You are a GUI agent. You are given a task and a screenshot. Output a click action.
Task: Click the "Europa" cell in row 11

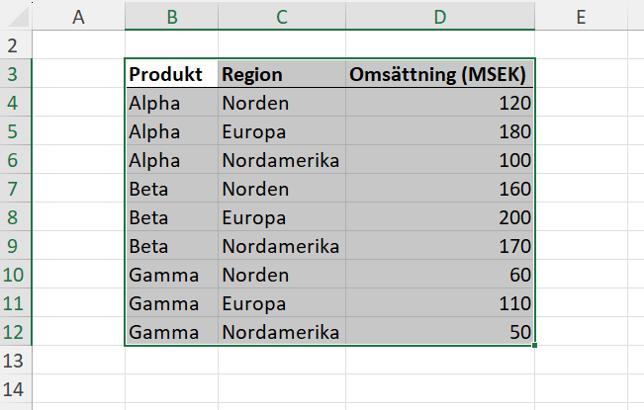click(282, 303)
